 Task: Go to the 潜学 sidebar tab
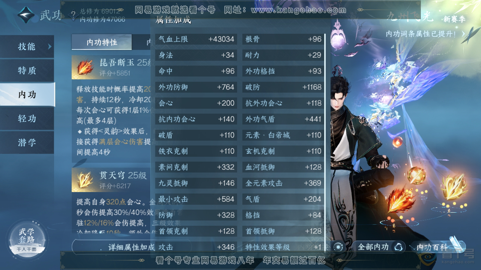27,142
